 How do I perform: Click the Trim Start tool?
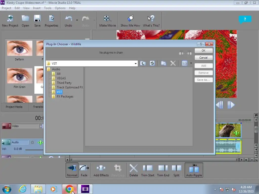(x=148, y=170)
